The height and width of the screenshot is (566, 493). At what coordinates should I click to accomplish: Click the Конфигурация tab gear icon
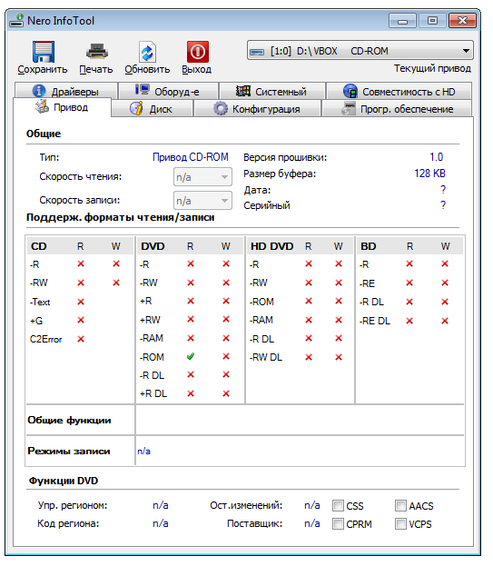pos(221,108)
